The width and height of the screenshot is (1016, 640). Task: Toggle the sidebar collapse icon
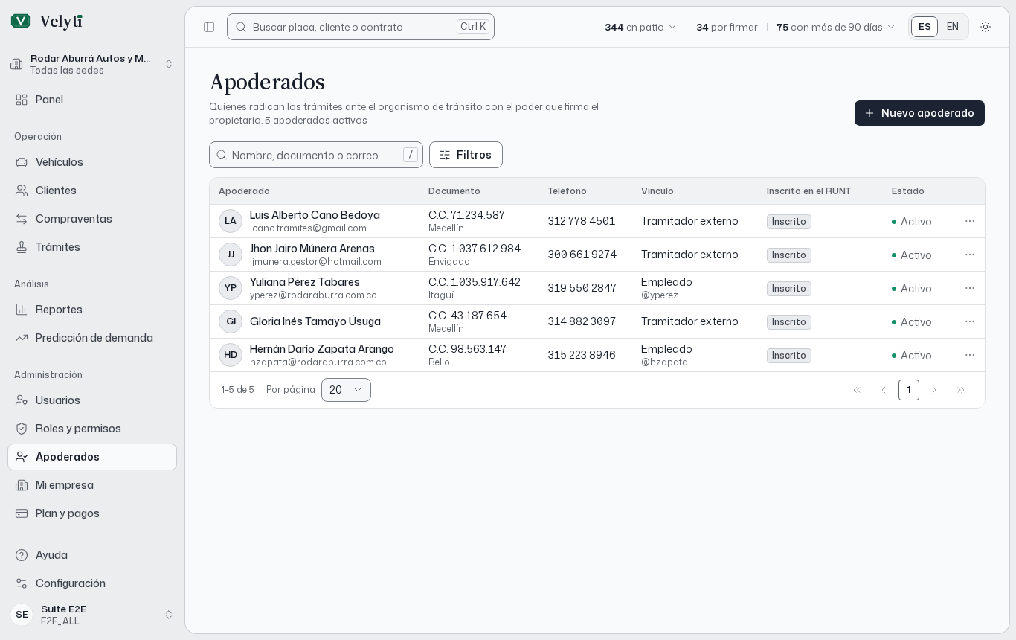(209, 27)
